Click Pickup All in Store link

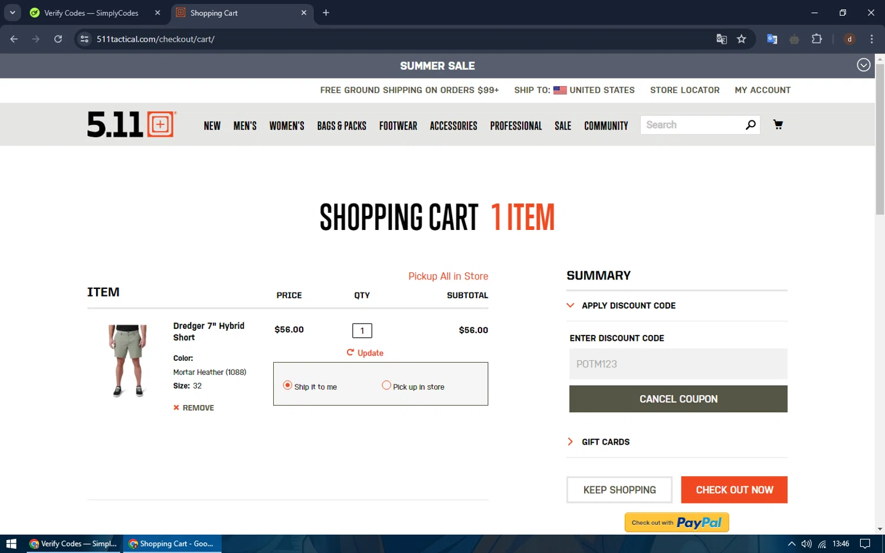448,276
